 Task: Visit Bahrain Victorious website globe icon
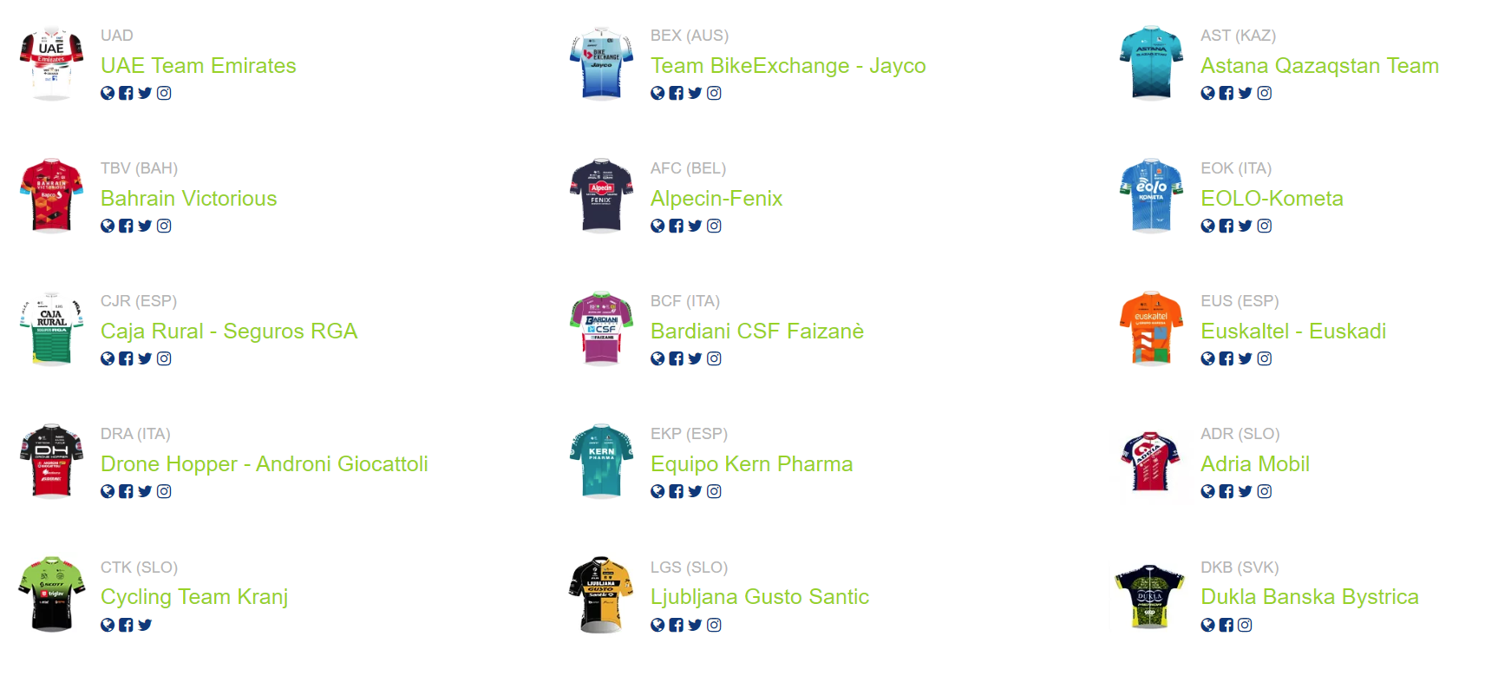pos(108,226)
